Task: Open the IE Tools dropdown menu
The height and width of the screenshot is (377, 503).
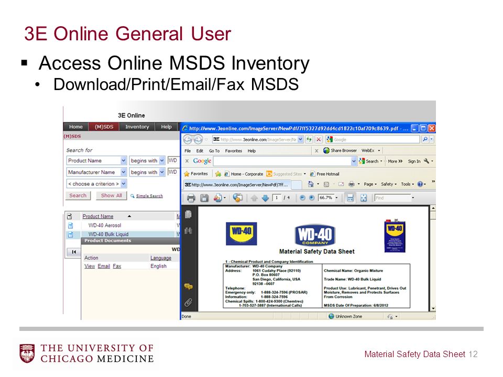Action: pyautogui.click(x=408, y=184)
